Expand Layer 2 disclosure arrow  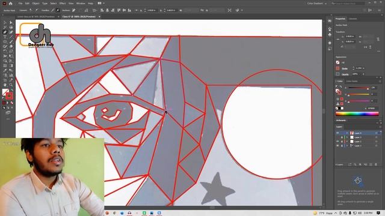click(x=347, y=142)
